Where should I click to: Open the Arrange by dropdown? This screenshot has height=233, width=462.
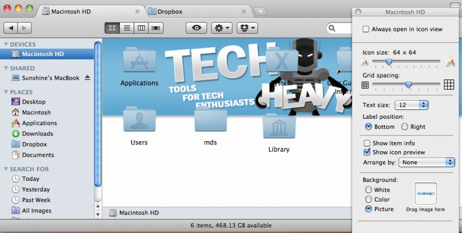(427, 162)
